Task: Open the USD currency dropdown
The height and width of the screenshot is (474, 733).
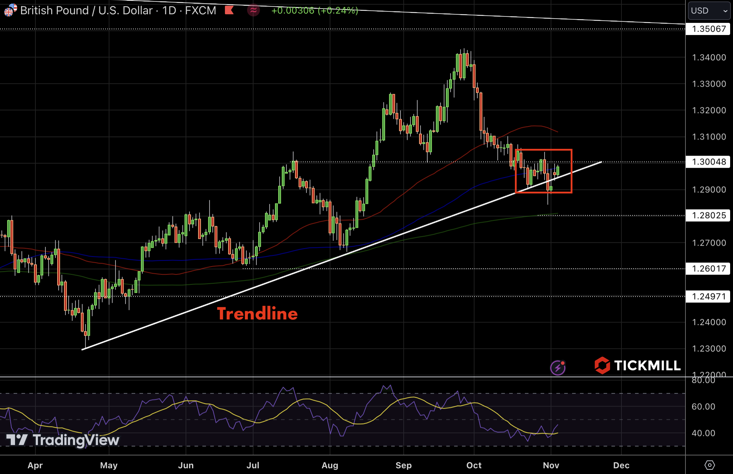Action: coord(709,11)
